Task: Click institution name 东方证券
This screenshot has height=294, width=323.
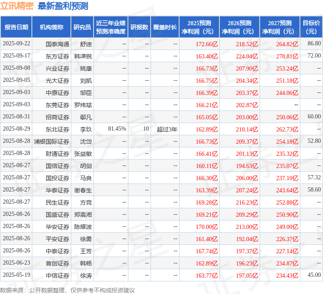Action: click(x=57, y=56)
